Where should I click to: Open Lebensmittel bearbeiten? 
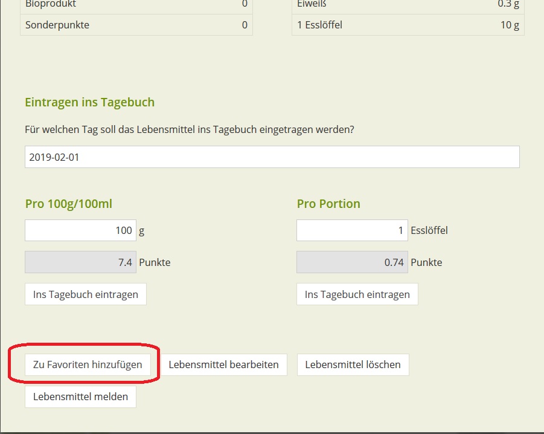point(224,364)
